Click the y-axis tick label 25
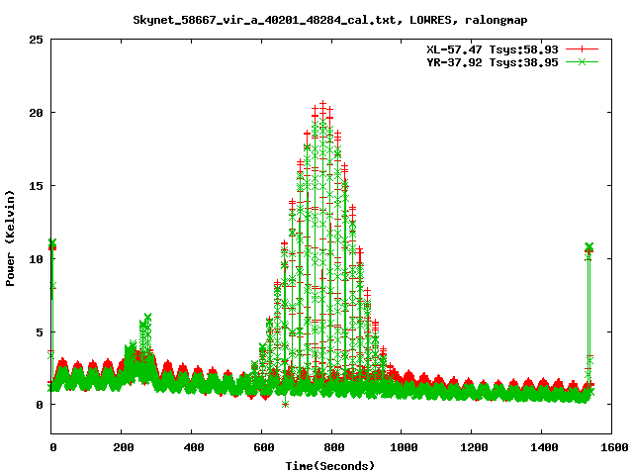 [36, 40]
